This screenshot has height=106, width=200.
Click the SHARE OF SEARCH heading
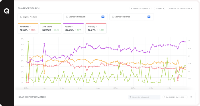[29, 8]
